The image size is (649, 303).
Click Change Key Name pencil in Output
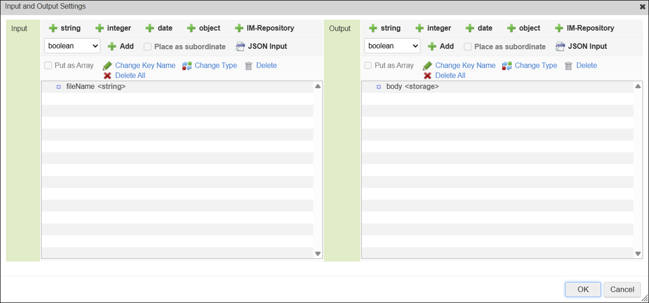tap(427, 66)
